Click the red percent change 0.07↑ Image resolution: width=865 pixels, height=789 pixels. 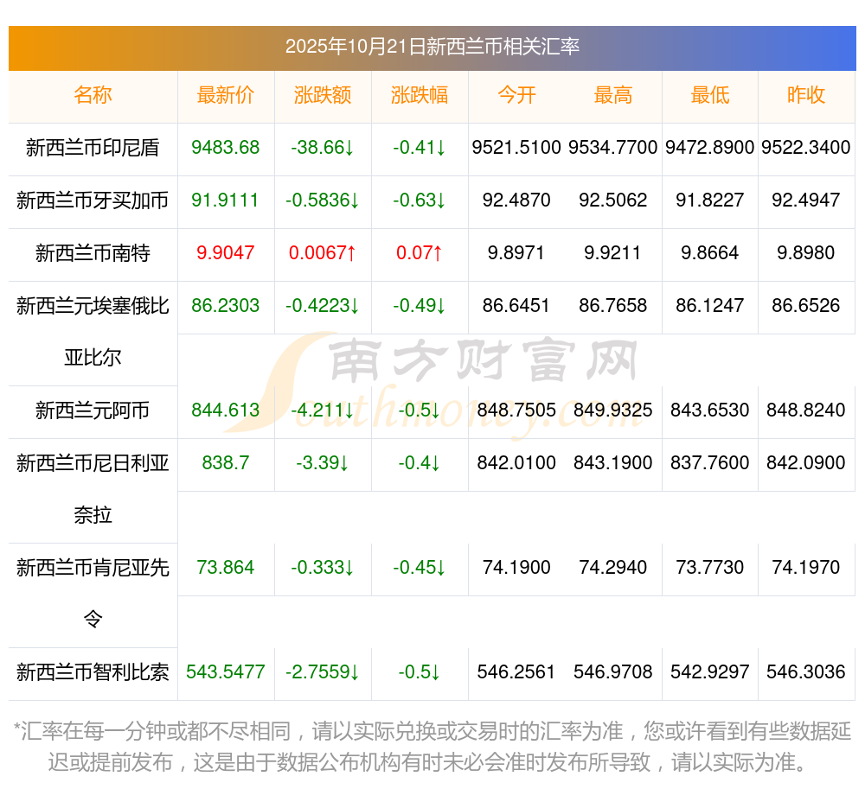[420, 253]
